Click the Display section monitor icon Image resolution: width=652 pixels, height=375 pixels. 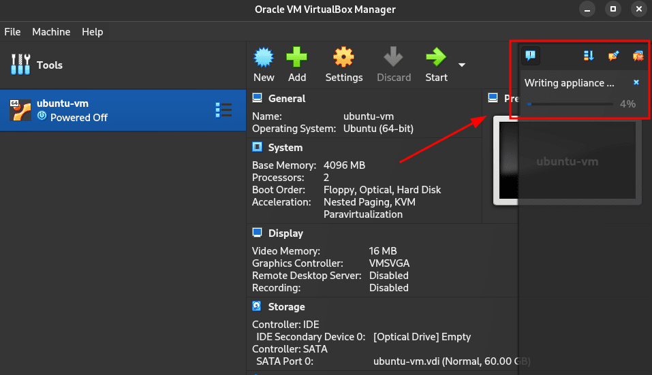[x=258, y=233]
